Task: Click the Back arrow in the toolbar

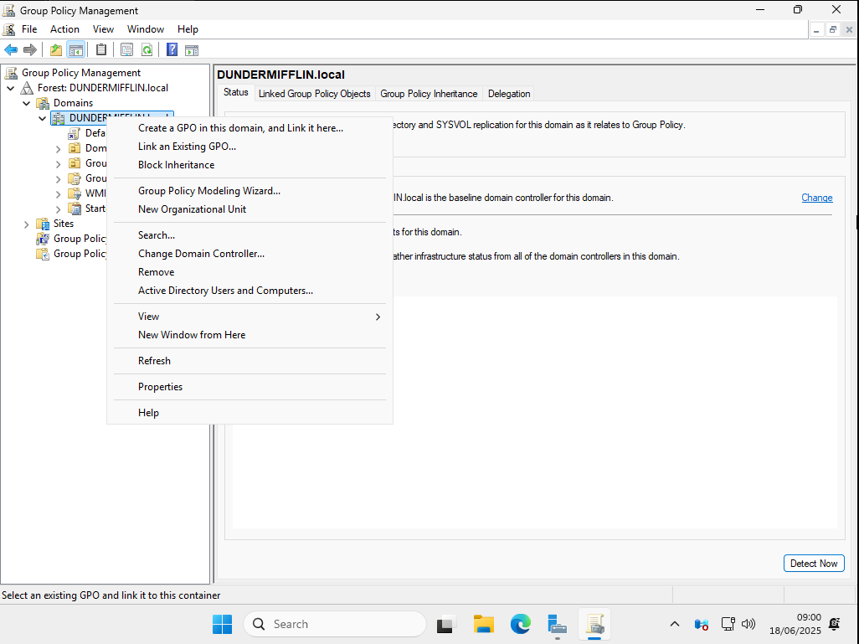Action: click(x=11, y=50)
